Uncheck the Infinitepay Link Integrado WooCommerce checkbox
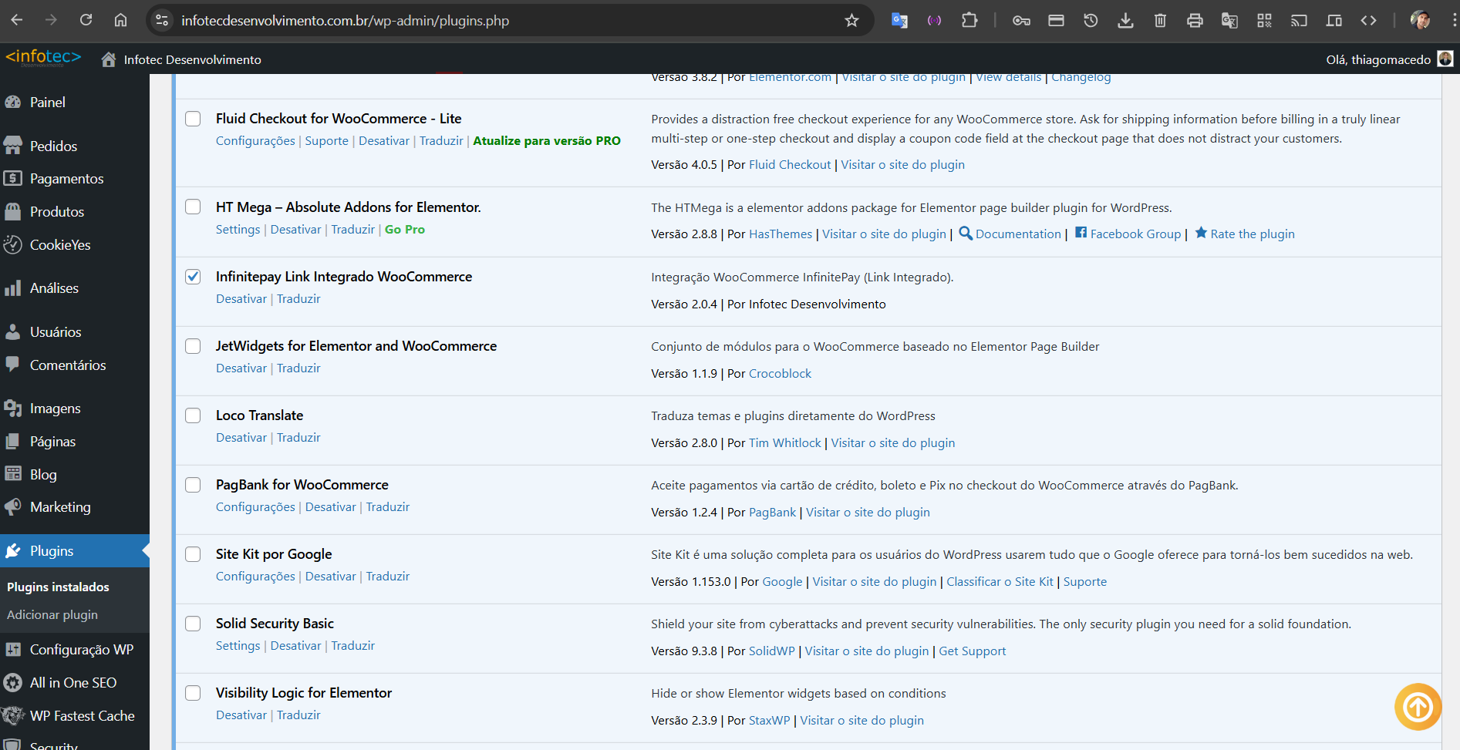This screenshot has height=750, width=1460. 193,277
